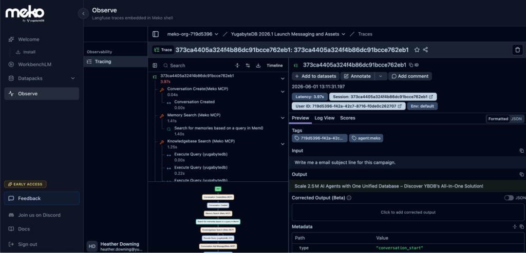Copy the Input with its copy icon
The width and height of the screenshot is (526, 253).
point(521,151)
